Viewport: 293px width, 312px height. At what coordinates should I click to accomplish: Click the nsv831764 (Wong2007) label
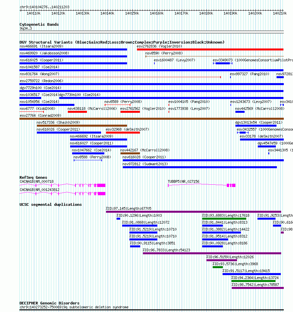pyautogui.click(x=40, y=74)
